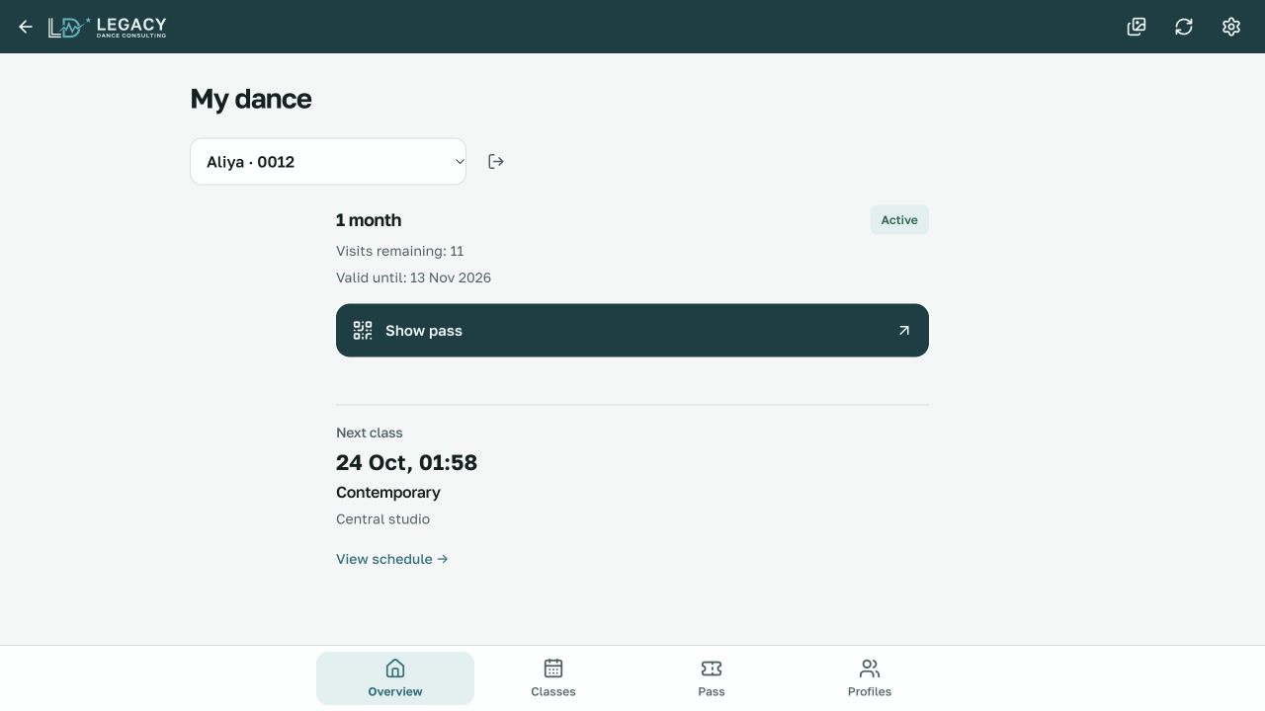The height and width of the screenshot is (711, 1265).
Task: Go to the Pass tab
Action: [712, 678]
